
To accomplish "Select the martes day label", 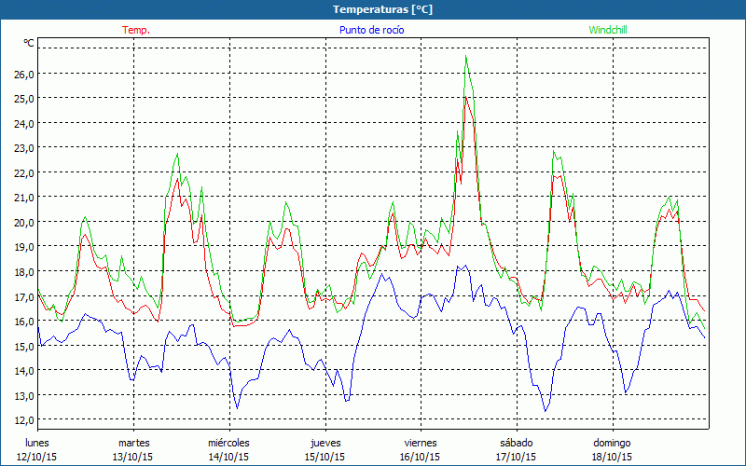I will tap(133, 443).
